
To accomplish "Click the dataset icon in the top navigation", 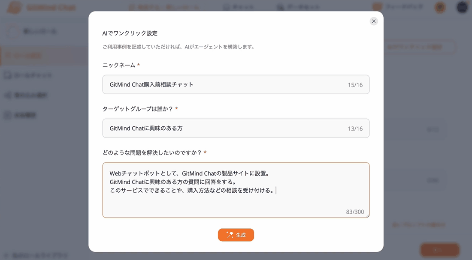I will [280, 7].
